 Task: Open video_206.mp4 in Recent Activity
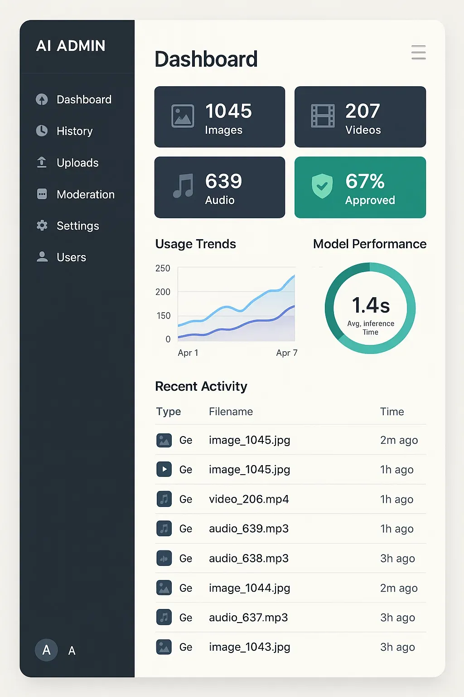[x=249, y=499]
